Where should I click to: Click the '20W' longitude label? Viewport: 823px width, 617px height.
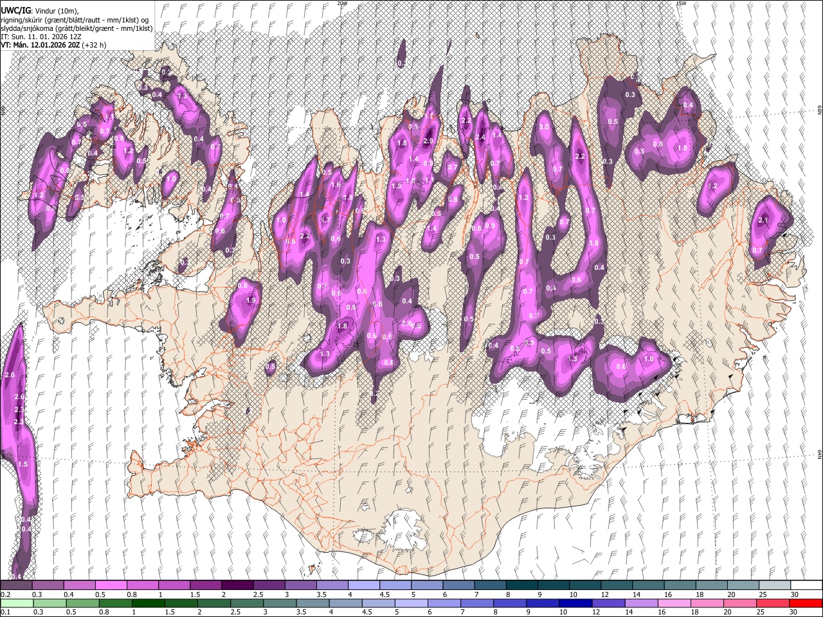[x=342, y=3]
